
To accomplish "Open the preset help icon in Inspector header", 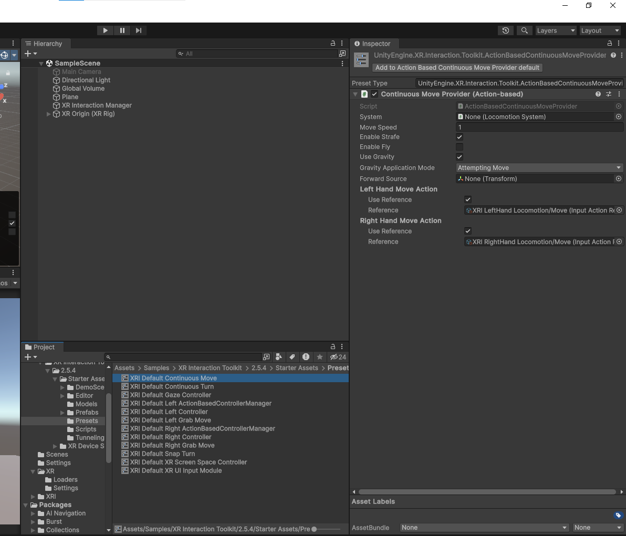I will pyautogui.click(x=613, y=56).
